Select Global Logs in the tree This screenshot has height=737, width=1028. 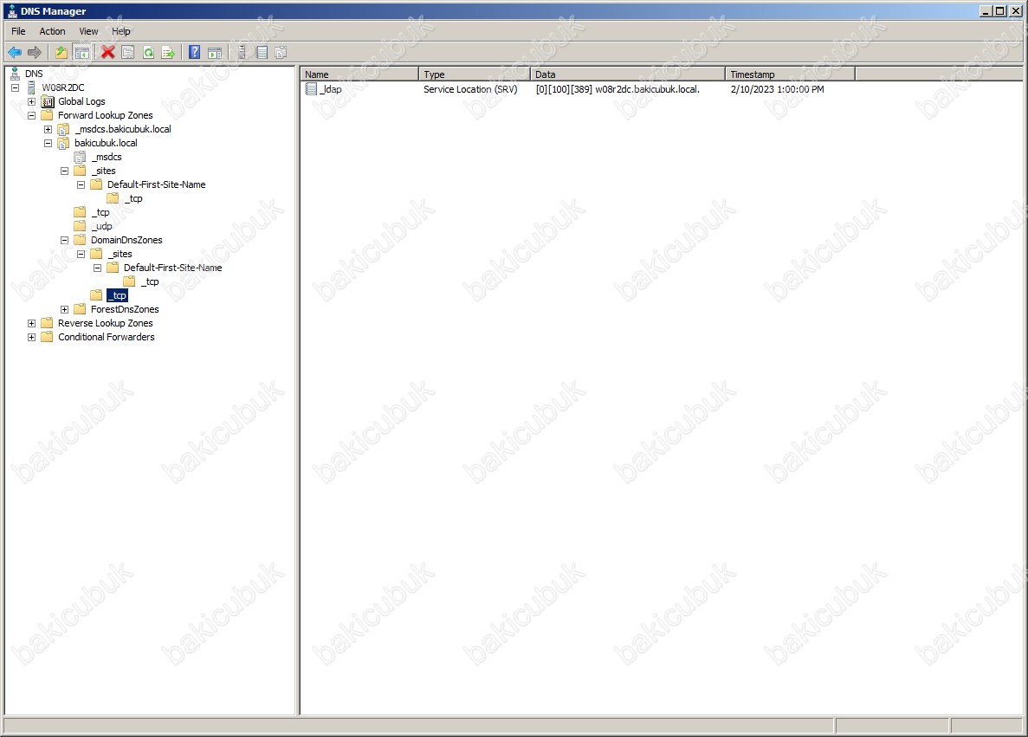tap(81, 101)
